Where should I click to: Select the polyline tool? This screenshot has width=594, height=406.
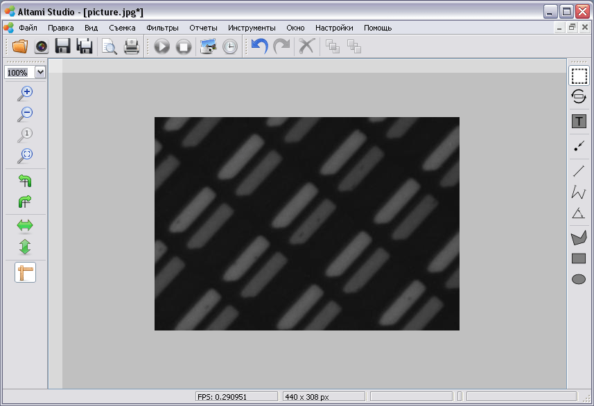pyautogui.click(x=579, y=192)
